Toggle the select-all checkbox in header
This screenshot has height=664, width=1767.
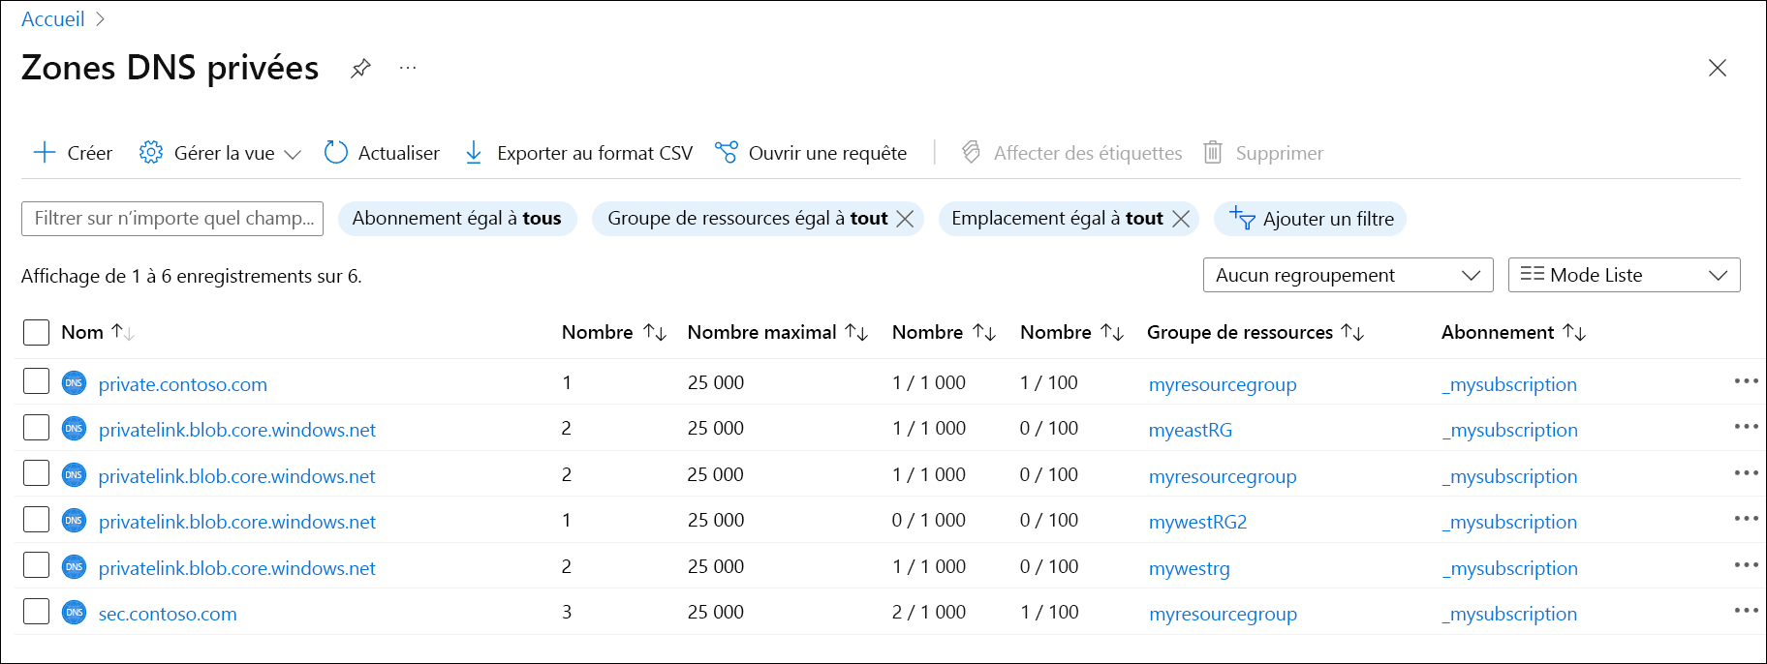(x=36, y=332)
